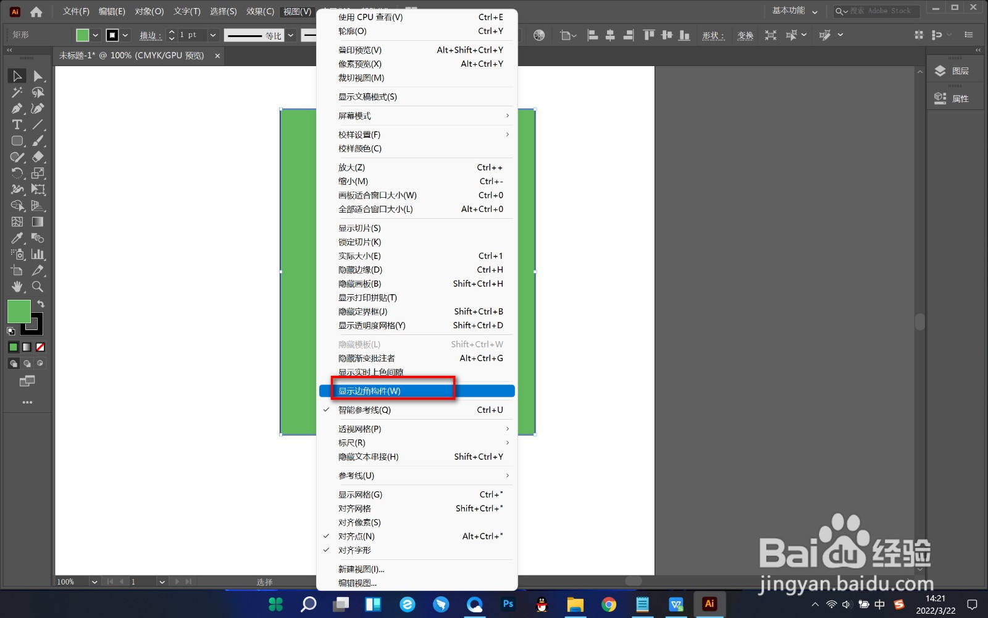Image resolution: width=988 pixels, height=618 pixels.
Task: Choose the Lasso tool
Action: pos(38,92)
